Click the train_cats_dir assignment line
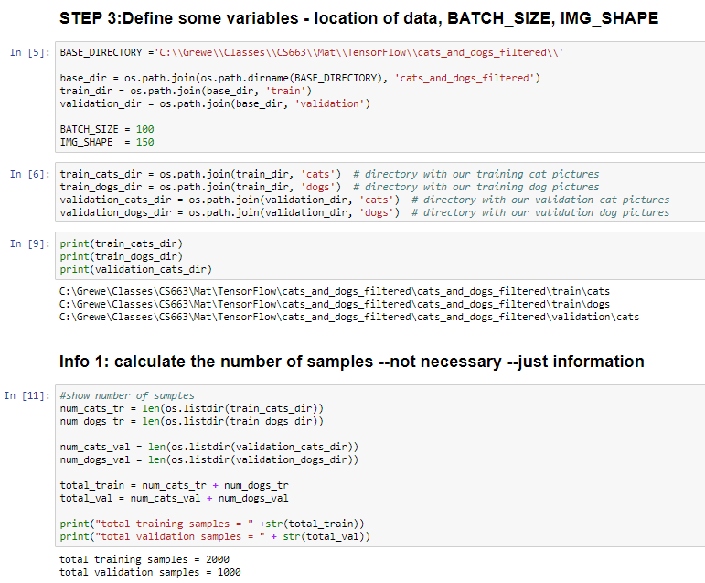The width and height of the screenshot is (705, 583). tap(200, 174)
